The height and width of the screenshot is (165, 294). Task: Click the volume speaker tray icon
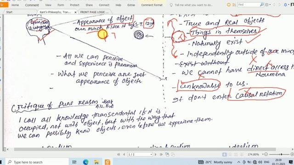[260, 162]
